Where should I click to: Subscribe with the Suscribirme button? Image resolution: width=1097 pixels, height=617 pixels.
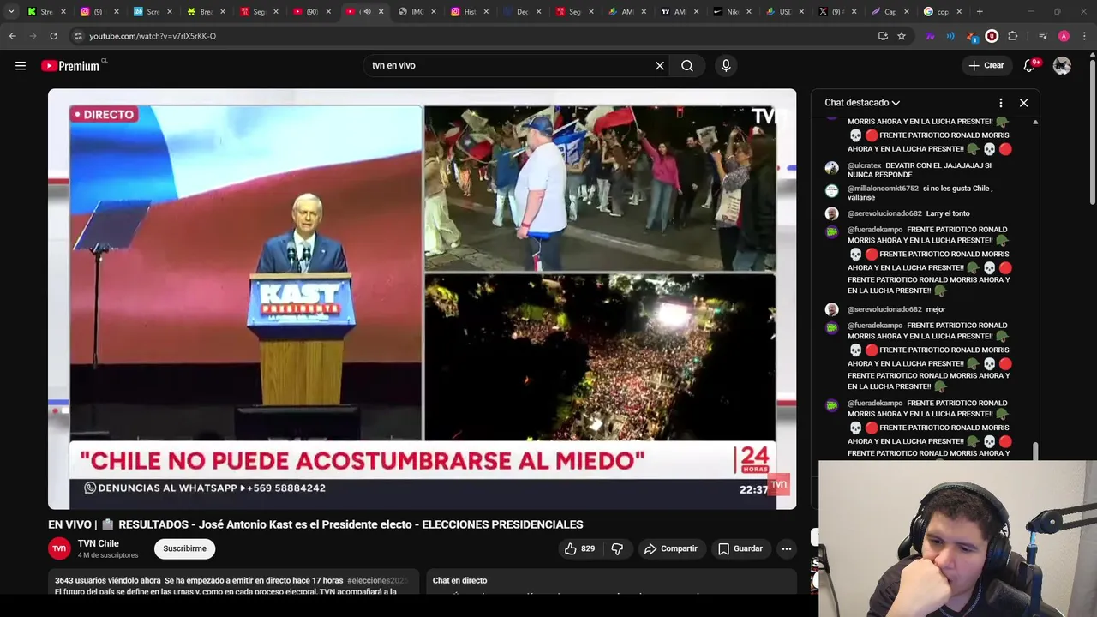[x=184, y=548]
